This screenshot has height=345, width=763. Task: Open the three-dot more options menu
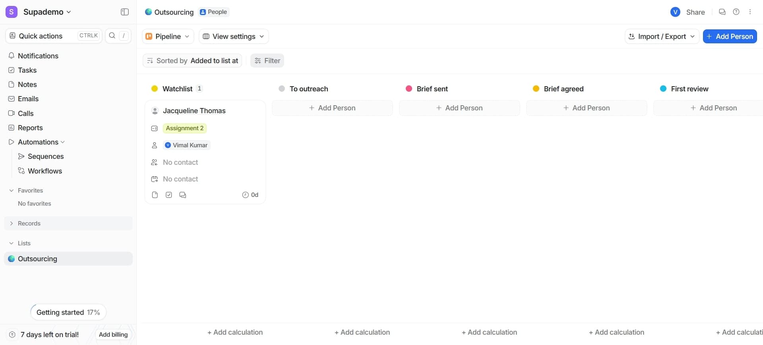pos(750,12)
